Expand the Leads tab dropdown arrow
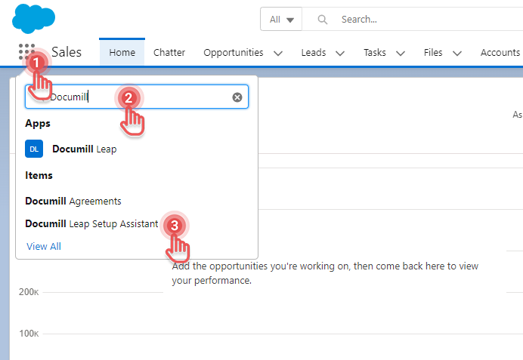The width and height of the screenshot is (523, 360). click(339, 53)
